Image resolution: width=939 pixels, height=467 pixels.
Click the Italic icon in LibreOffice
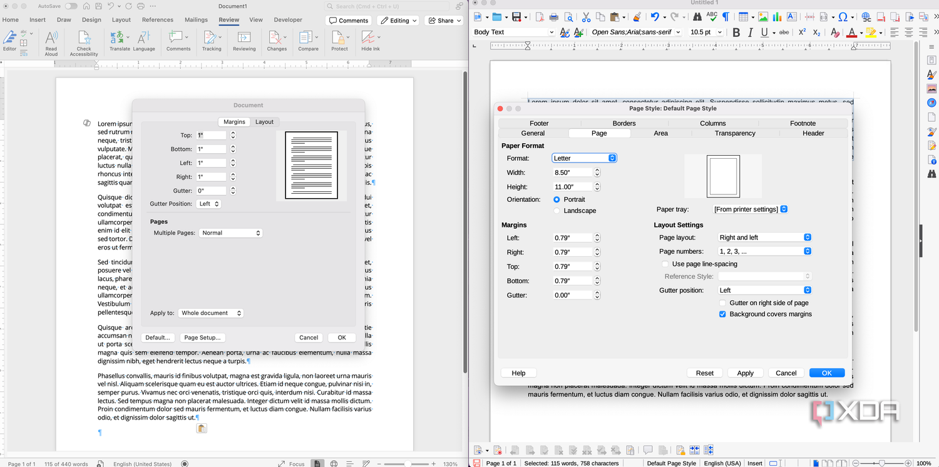pos(751,33)
